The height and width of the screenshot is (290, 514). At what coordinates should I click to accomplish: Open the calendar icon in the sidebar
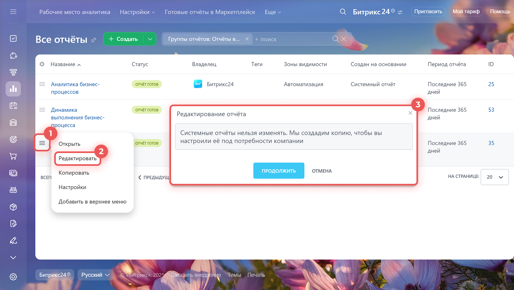coord(13,106)
